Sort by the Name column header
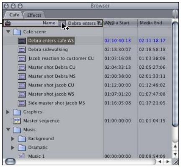 click(x=49, y=23)
